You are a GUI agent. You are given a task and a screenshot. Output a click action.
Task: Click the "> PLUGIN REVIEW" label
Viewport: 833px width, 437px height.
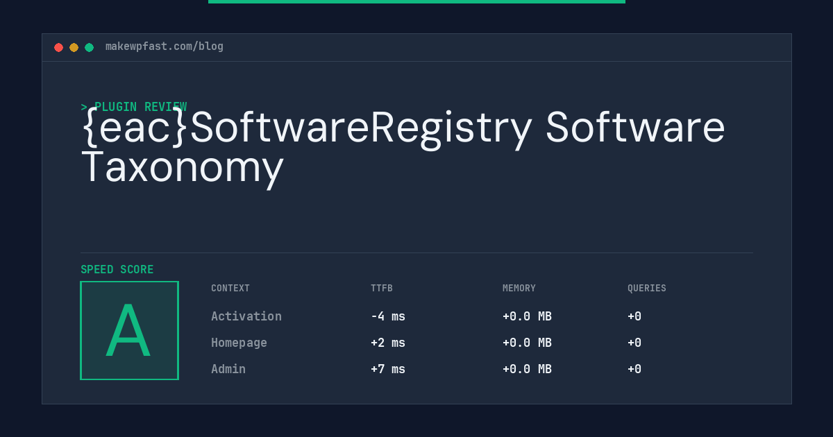tap(134, 107)
